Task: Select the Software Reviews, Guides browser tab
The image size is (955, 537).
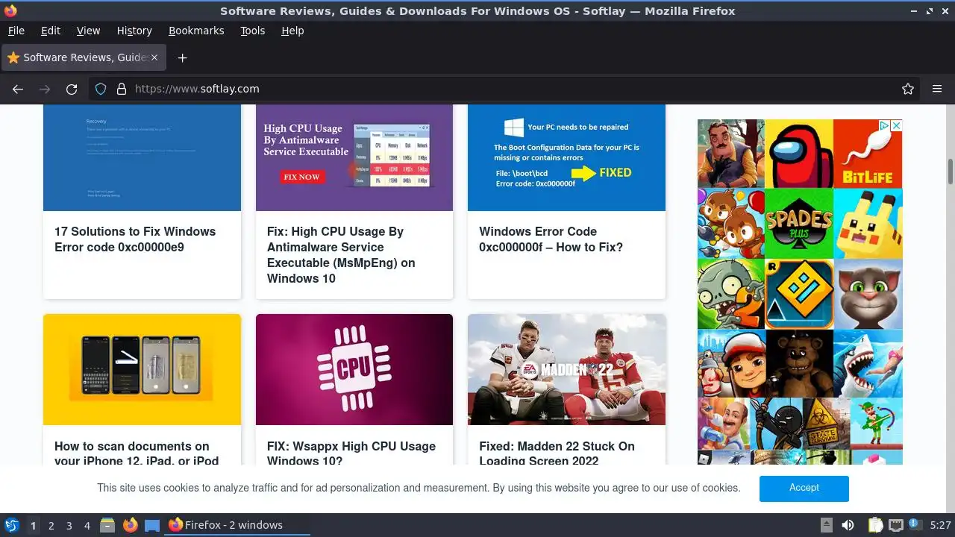Action: tap(83, 57)
